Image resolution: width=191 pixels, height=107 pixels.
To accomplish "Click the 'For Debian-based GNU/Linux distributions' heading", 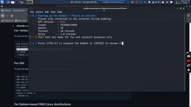I will 42,104.
